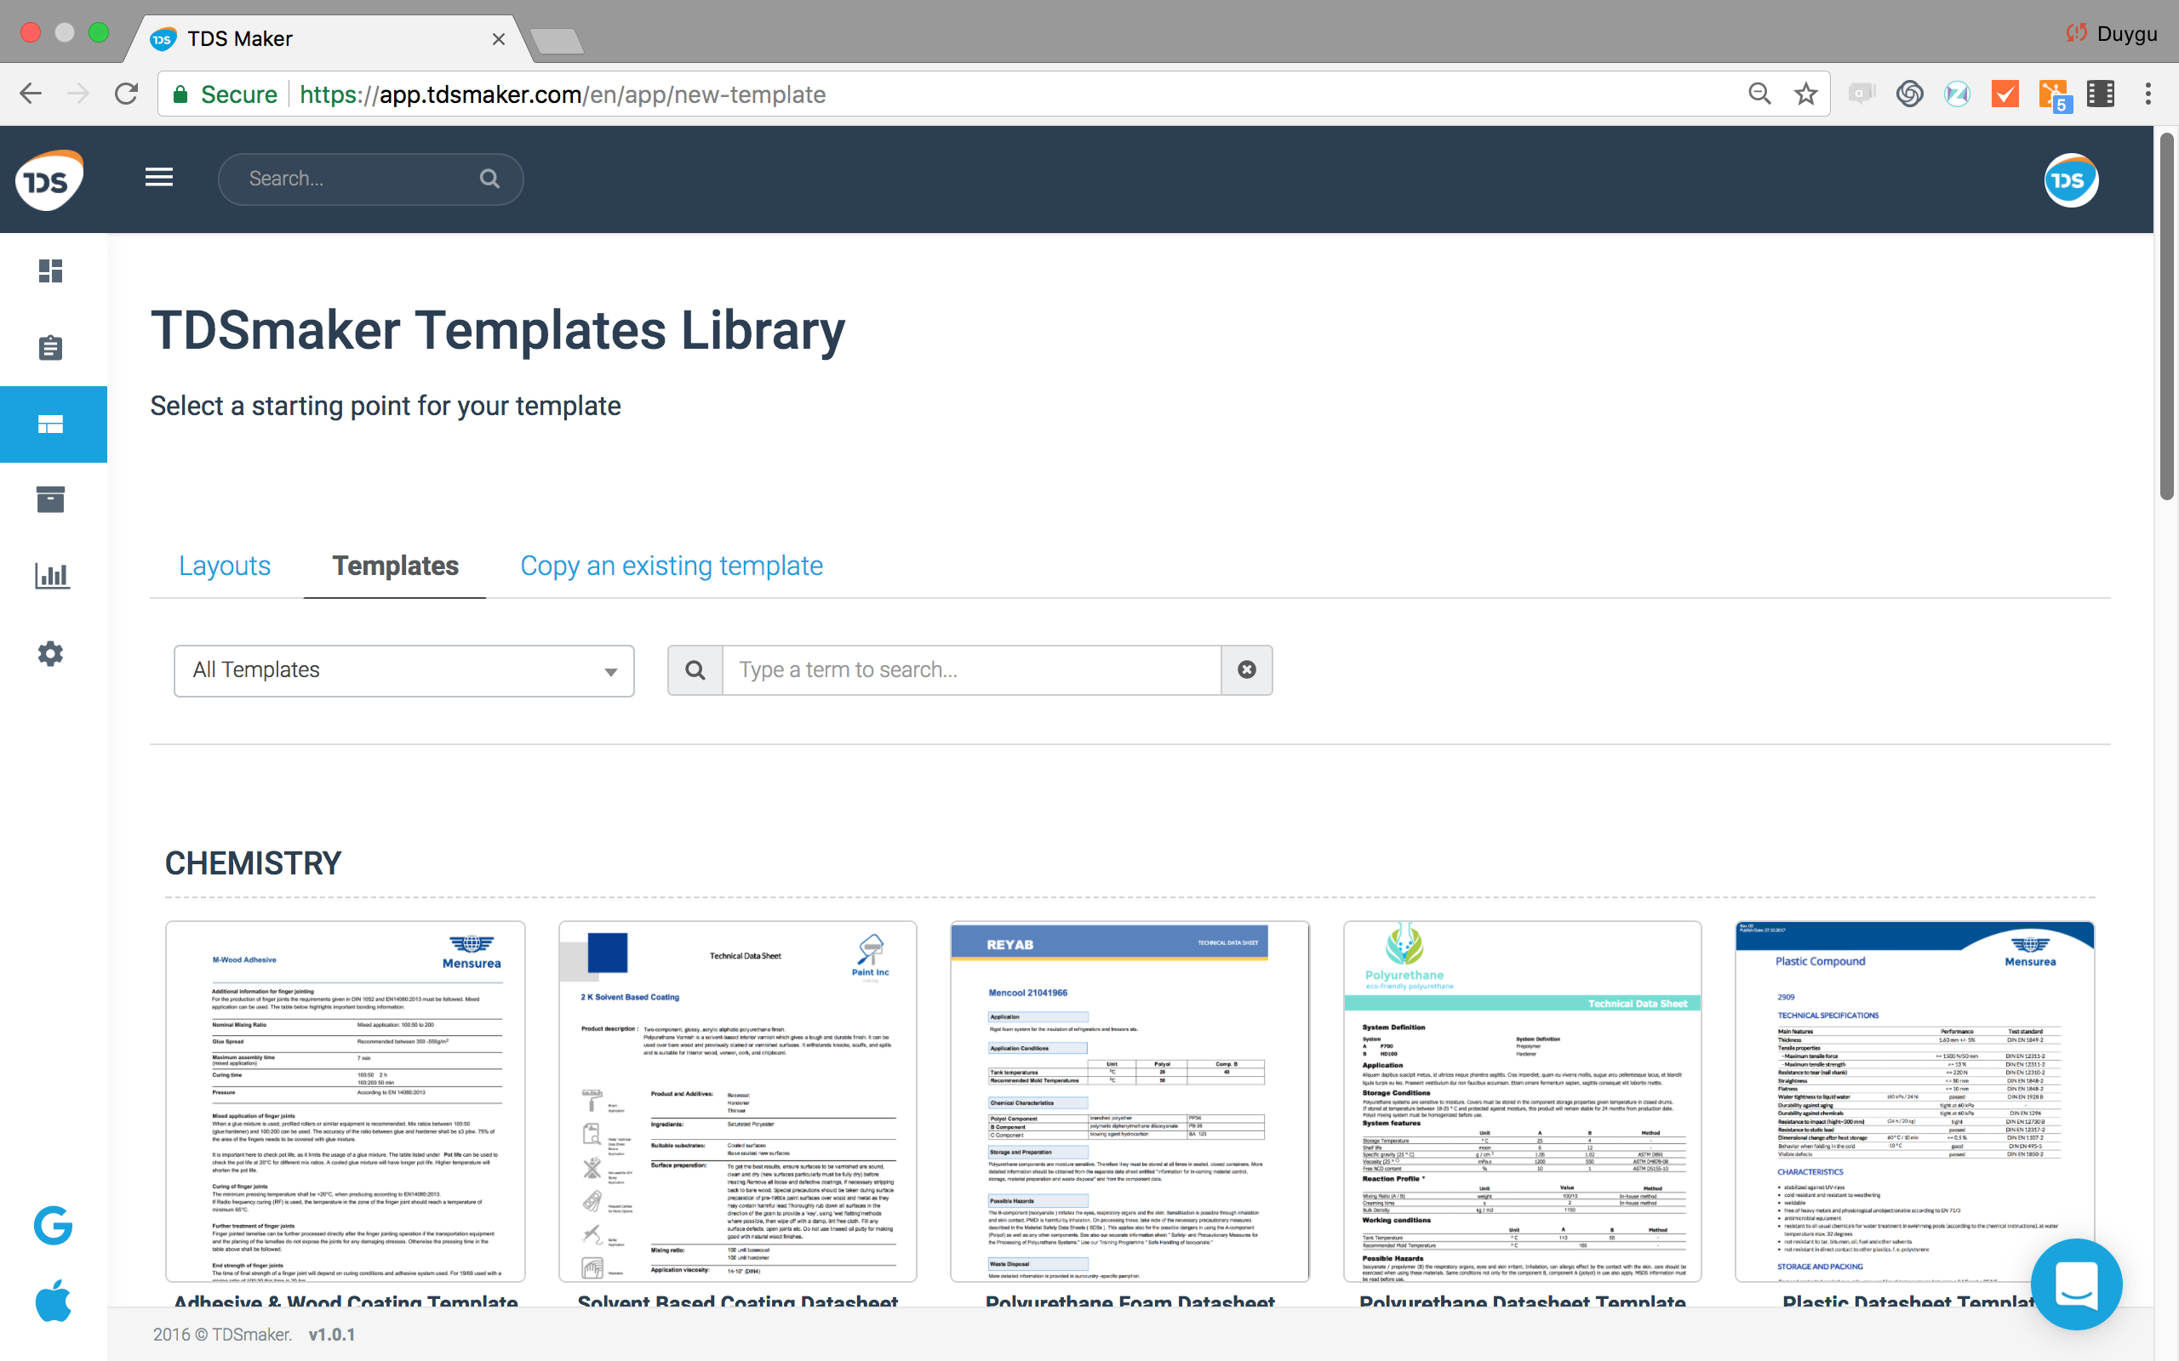2179x1361 pixels.
Task: Click the clipboard datasheets sidebar icon
Action: [x=50, y=347]
